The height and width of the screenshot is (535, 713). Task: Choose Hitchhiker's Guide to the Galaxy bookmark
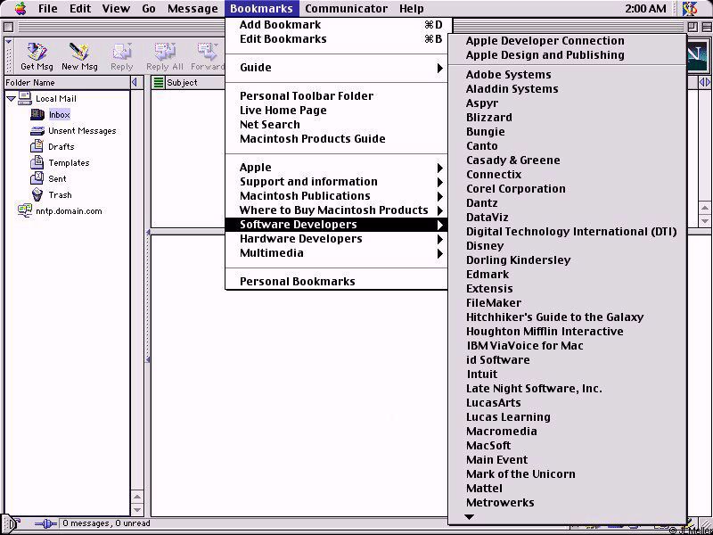coord(567,317)
